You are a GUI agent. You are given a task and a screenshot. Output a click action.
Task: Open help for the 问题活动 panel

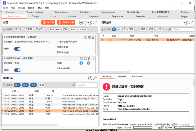tap(186, 22)
